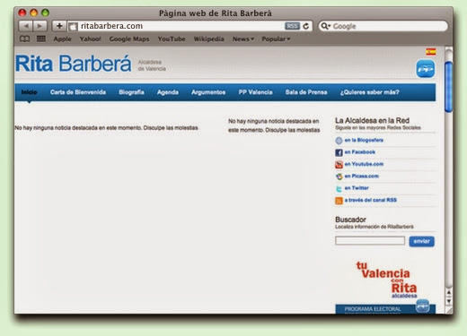The width and height of the screenshot is (467, 336).
Task: Follow 'a través del canal RSS' link
Action: pos(371,200)
